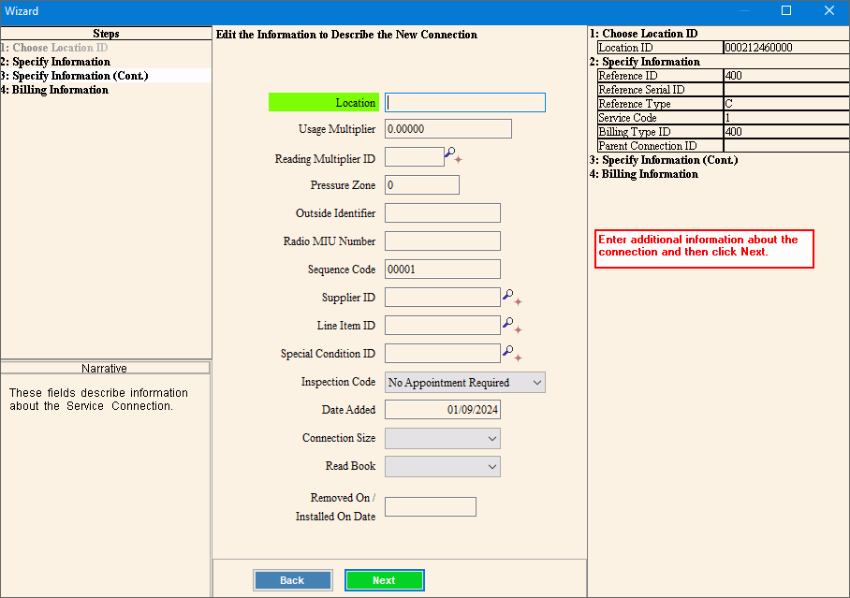Launch the Special Condition ID lookup icon
Screen dimensions: 850x598
point(508,352)
